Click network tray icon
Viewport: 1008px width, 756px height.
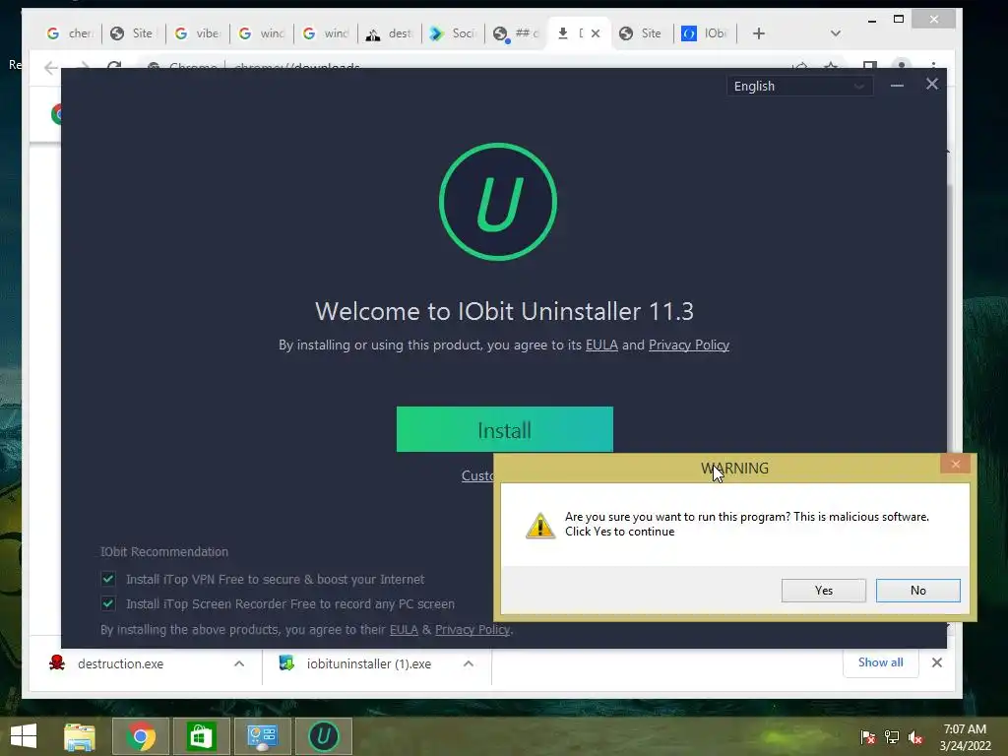tap(892, 736)
